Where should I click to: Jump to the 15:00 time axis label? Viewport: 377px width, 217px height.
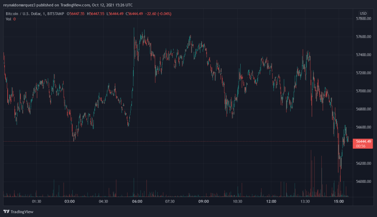click(338, 202)
